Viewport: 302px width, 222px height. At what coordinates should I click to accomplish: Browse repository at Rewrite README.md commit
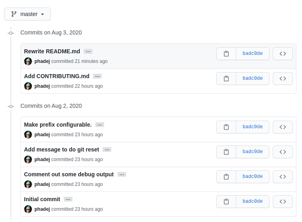[x=283, y=54]
